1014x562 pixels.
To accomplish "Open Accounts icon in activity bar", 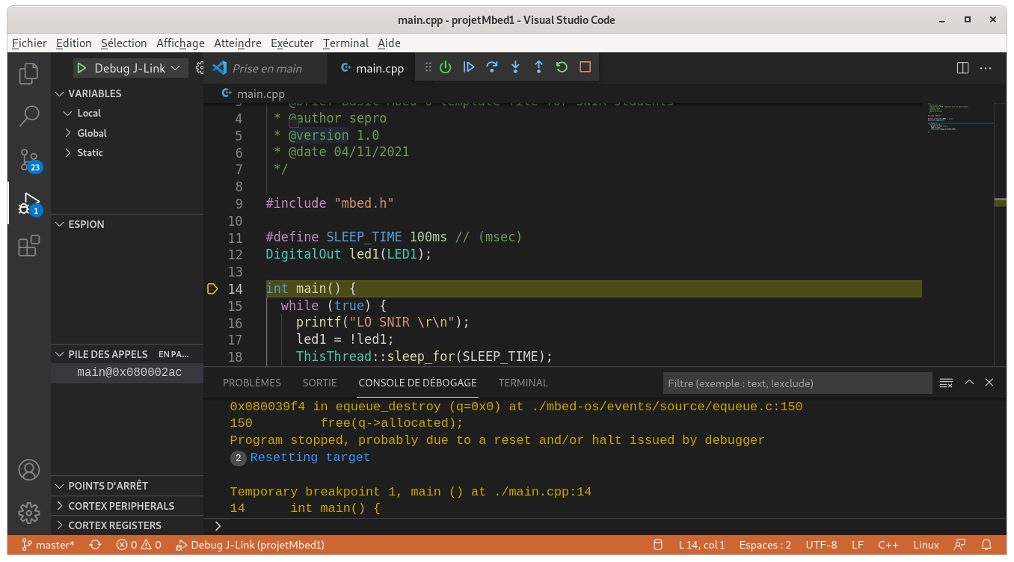I will click(29, 470).
